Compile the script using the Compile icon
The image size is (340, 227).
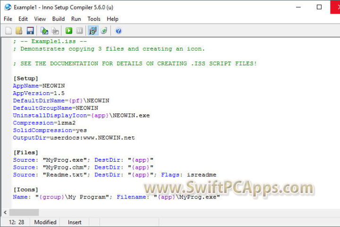click(x=44, y=31)
